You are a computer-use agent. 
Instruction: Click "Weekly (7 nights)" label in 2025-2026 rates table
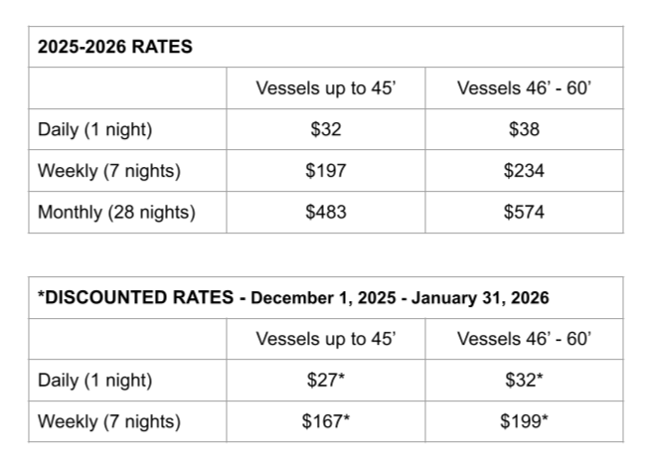109,171
